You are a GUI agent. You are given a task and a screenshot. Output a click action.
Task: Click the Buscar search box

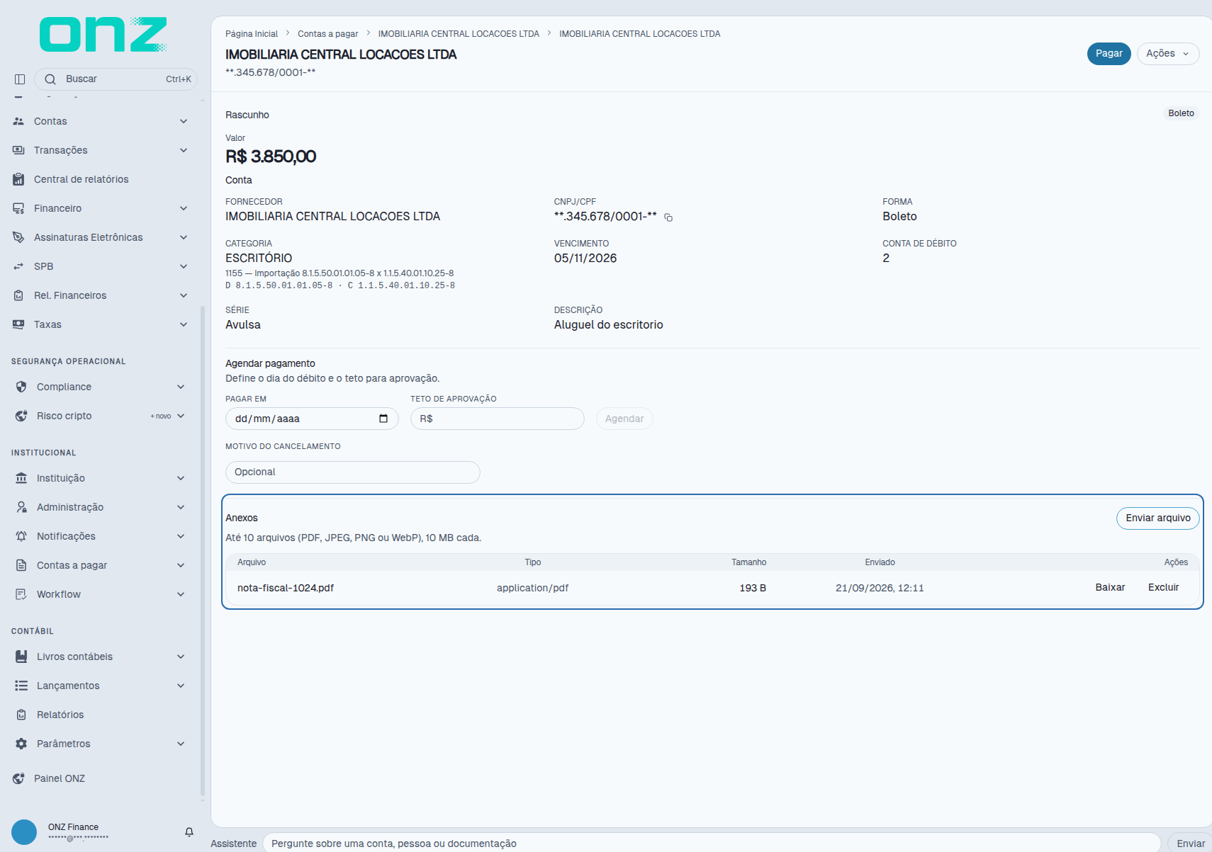coord(116,79)
